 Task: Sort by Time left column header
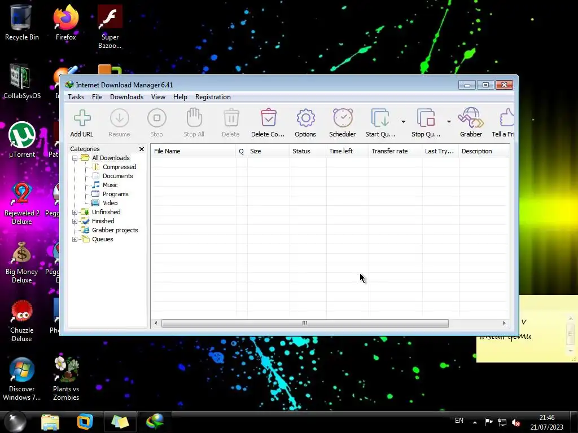click(347, 151)
